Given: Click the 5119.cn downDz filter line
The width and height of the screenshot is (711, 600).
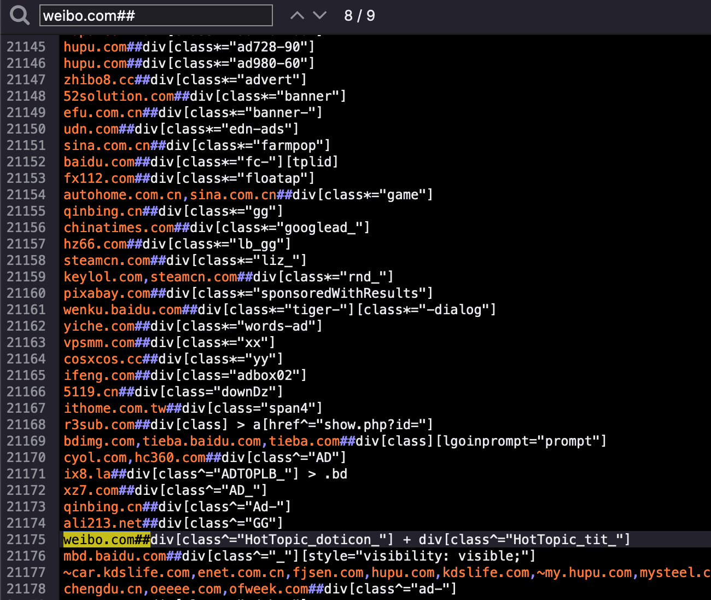Looking at the screenshot, I should click(173, 391).
